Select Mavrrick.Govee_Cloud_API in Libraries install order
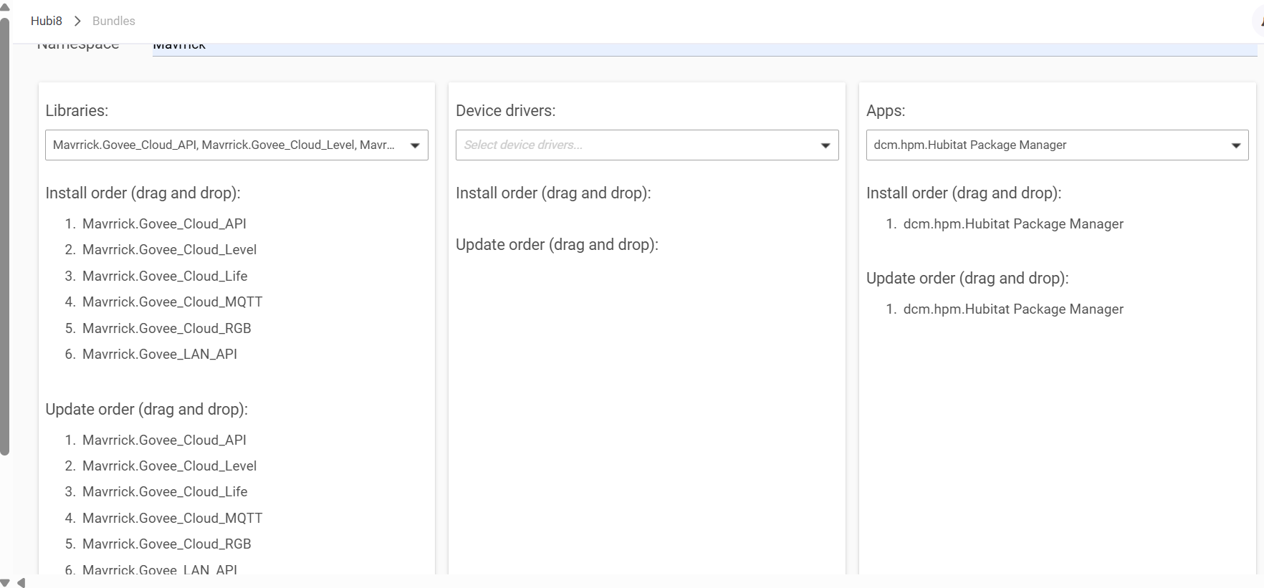The height and width of the screenshot is (588, 1264). pos(164,224)
